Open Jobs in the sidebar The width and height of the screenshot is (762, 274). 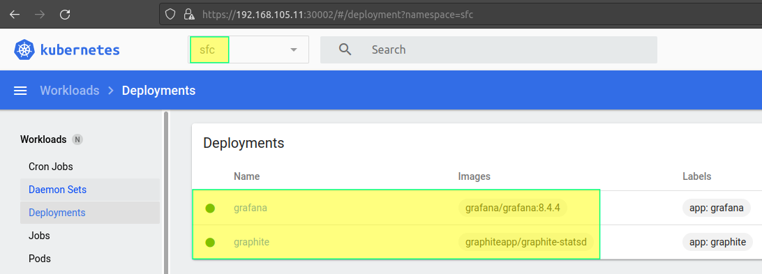click(39, 236)
